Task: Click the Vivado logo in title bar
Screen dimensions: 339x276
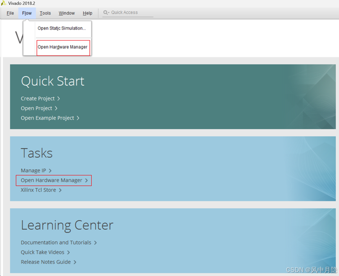Action: click(4, 3)
